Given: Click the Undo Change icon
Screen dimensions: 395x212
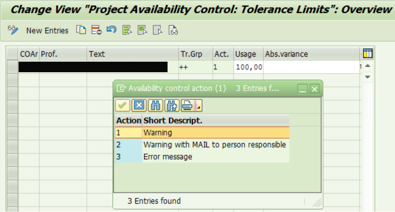Looking at the screenshot, I should click(111, 30).
